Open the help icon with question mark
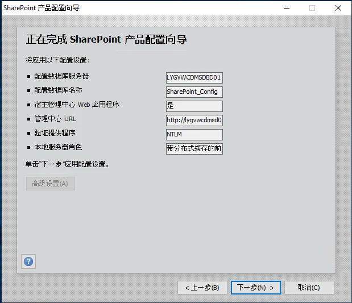This screenshot has height=303, width=352. click(x=28, y=262)
